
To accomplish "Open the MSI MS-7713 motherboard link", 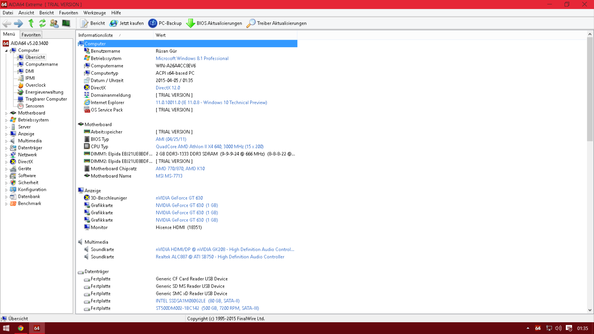I will click(169, 176).
